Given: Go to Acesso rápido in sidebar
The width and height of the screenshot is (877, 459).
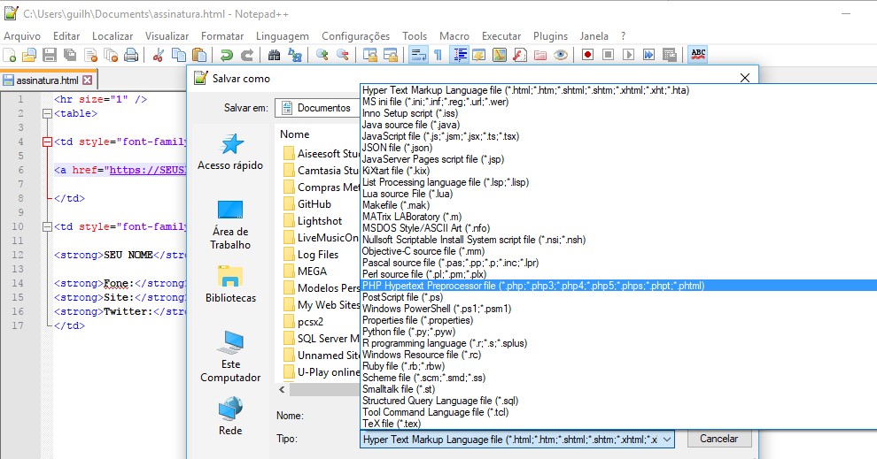Looking at the screenshot, I should click(230, 152).
